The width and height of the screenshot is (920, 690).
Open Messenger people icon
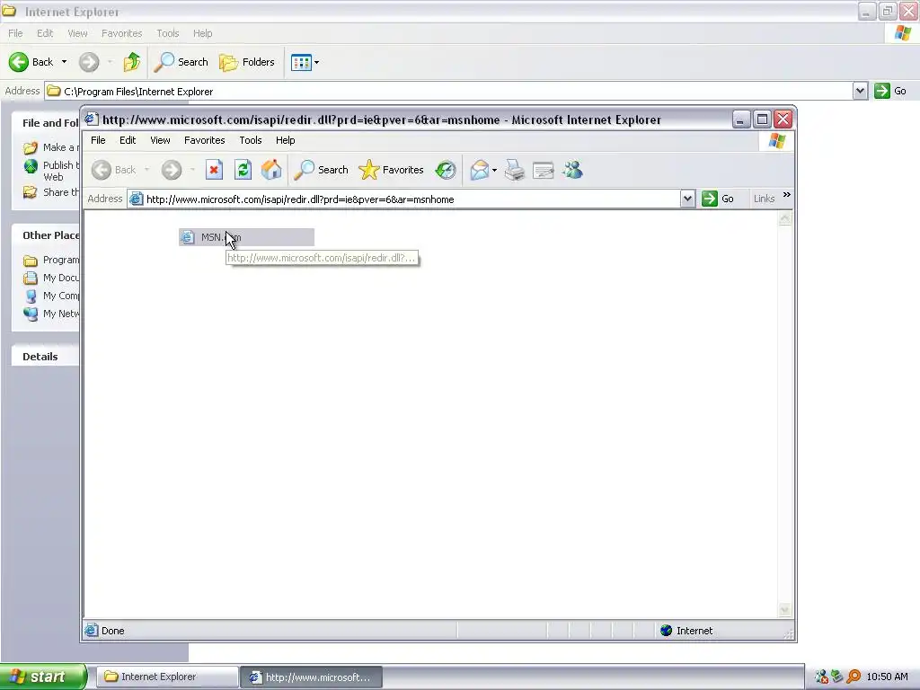pyautogui.click(x=572, y=170)
